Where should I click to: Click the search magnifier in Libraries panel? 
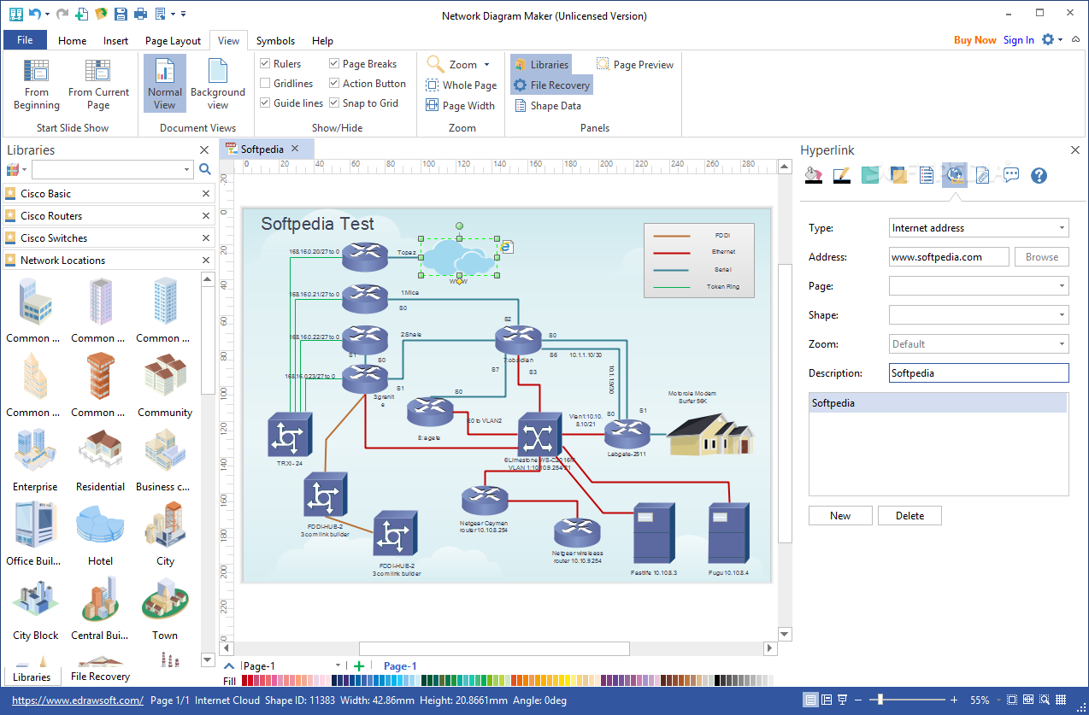click(x=205, y=169)
